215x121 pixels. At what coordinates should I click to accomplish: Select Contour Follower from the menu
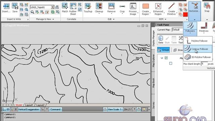tap(198, 49)
